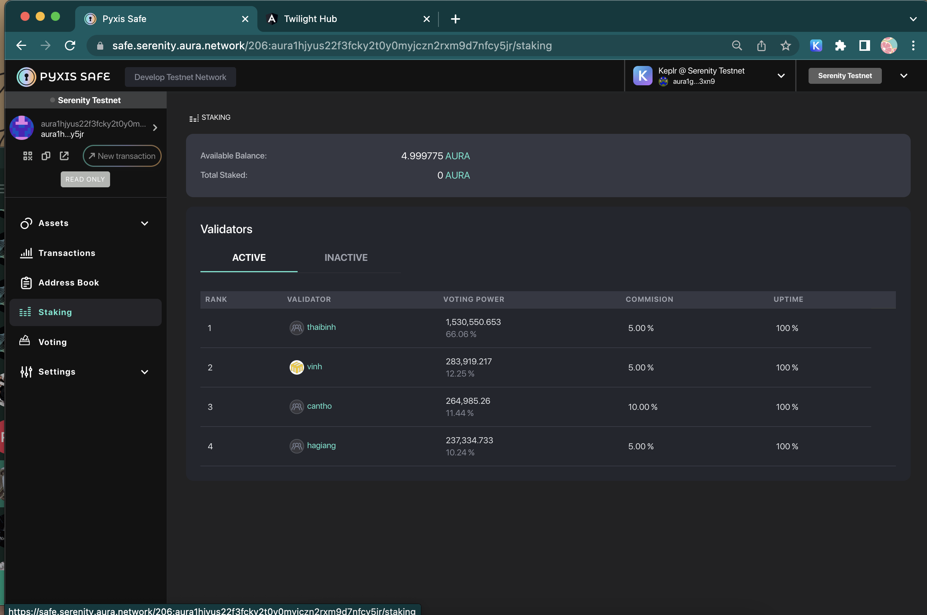Click the Keplr extension icon in the toolbar

pyautogui.click(x=815, y=45)
